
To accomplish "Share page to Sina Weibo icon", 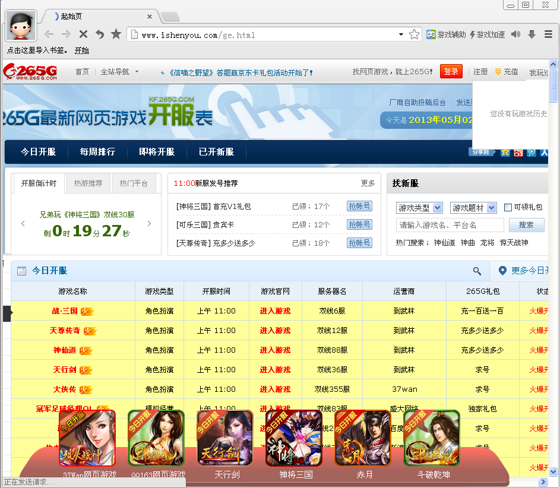I will [x=518, y=154].
